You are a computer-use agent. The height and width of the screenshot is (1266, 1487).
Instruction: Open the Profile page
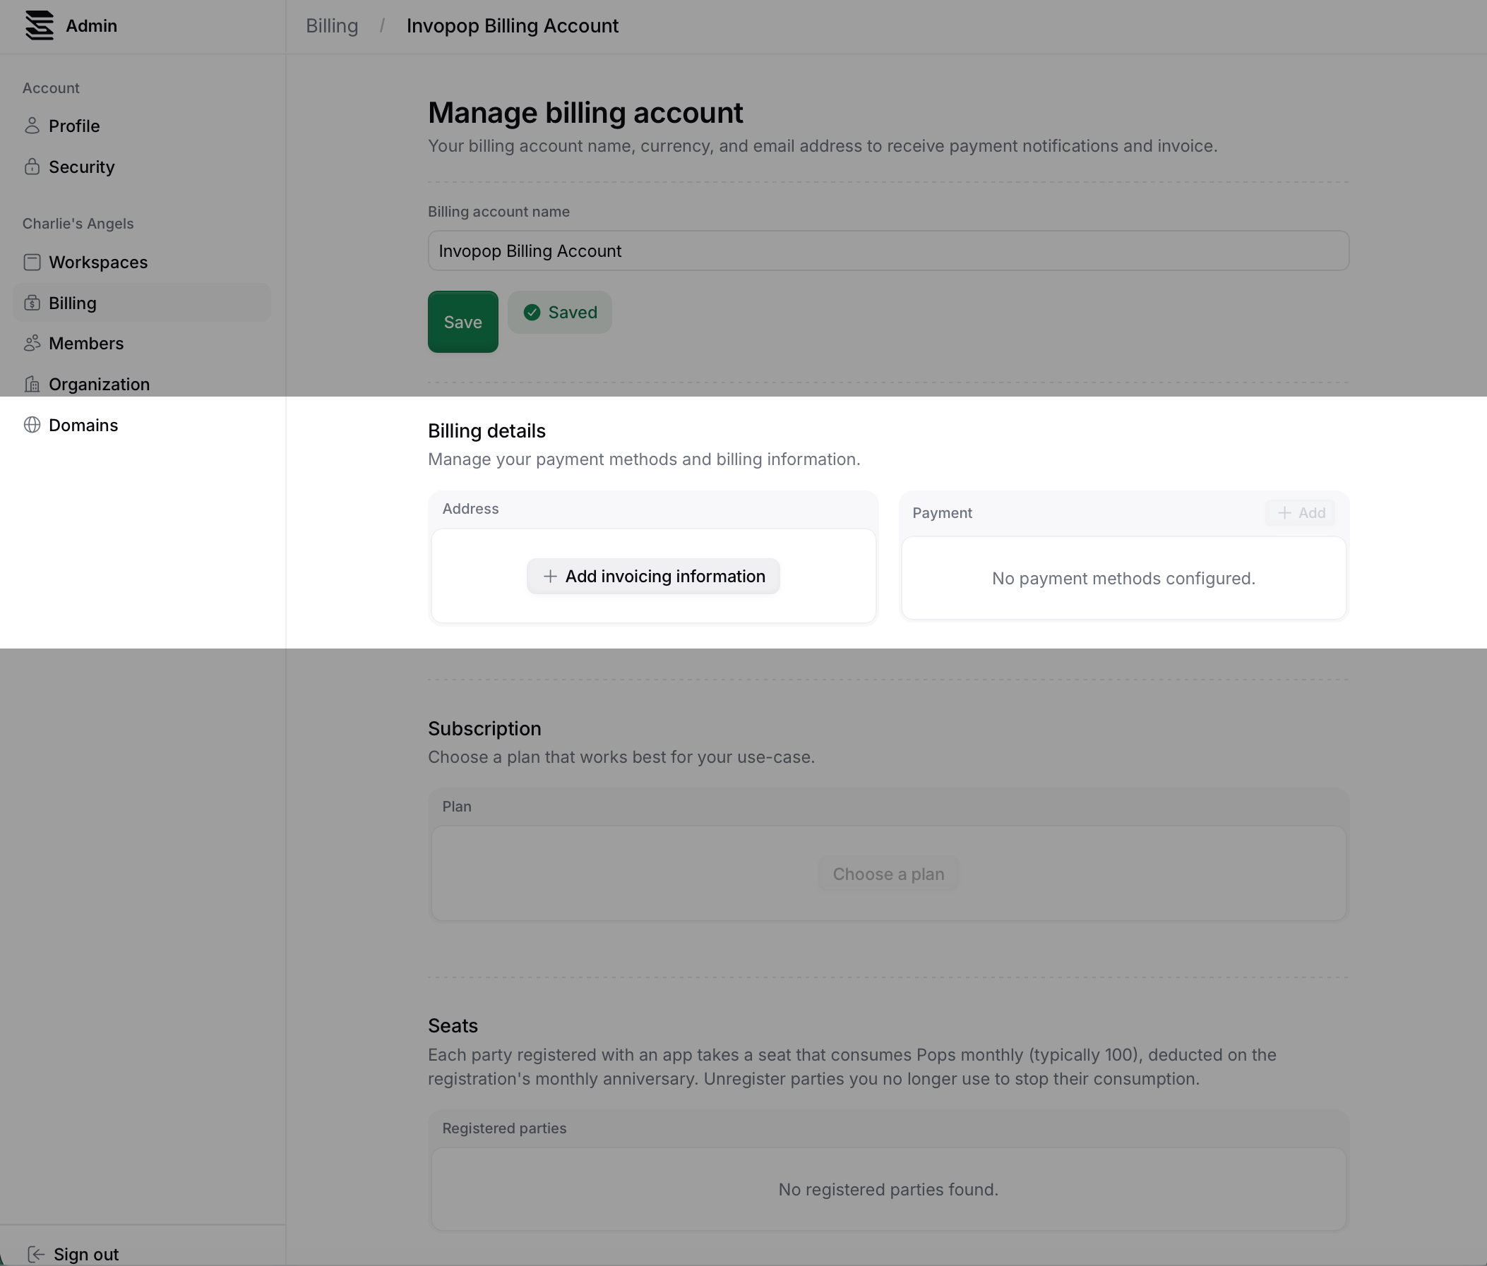tap(142, 126)
